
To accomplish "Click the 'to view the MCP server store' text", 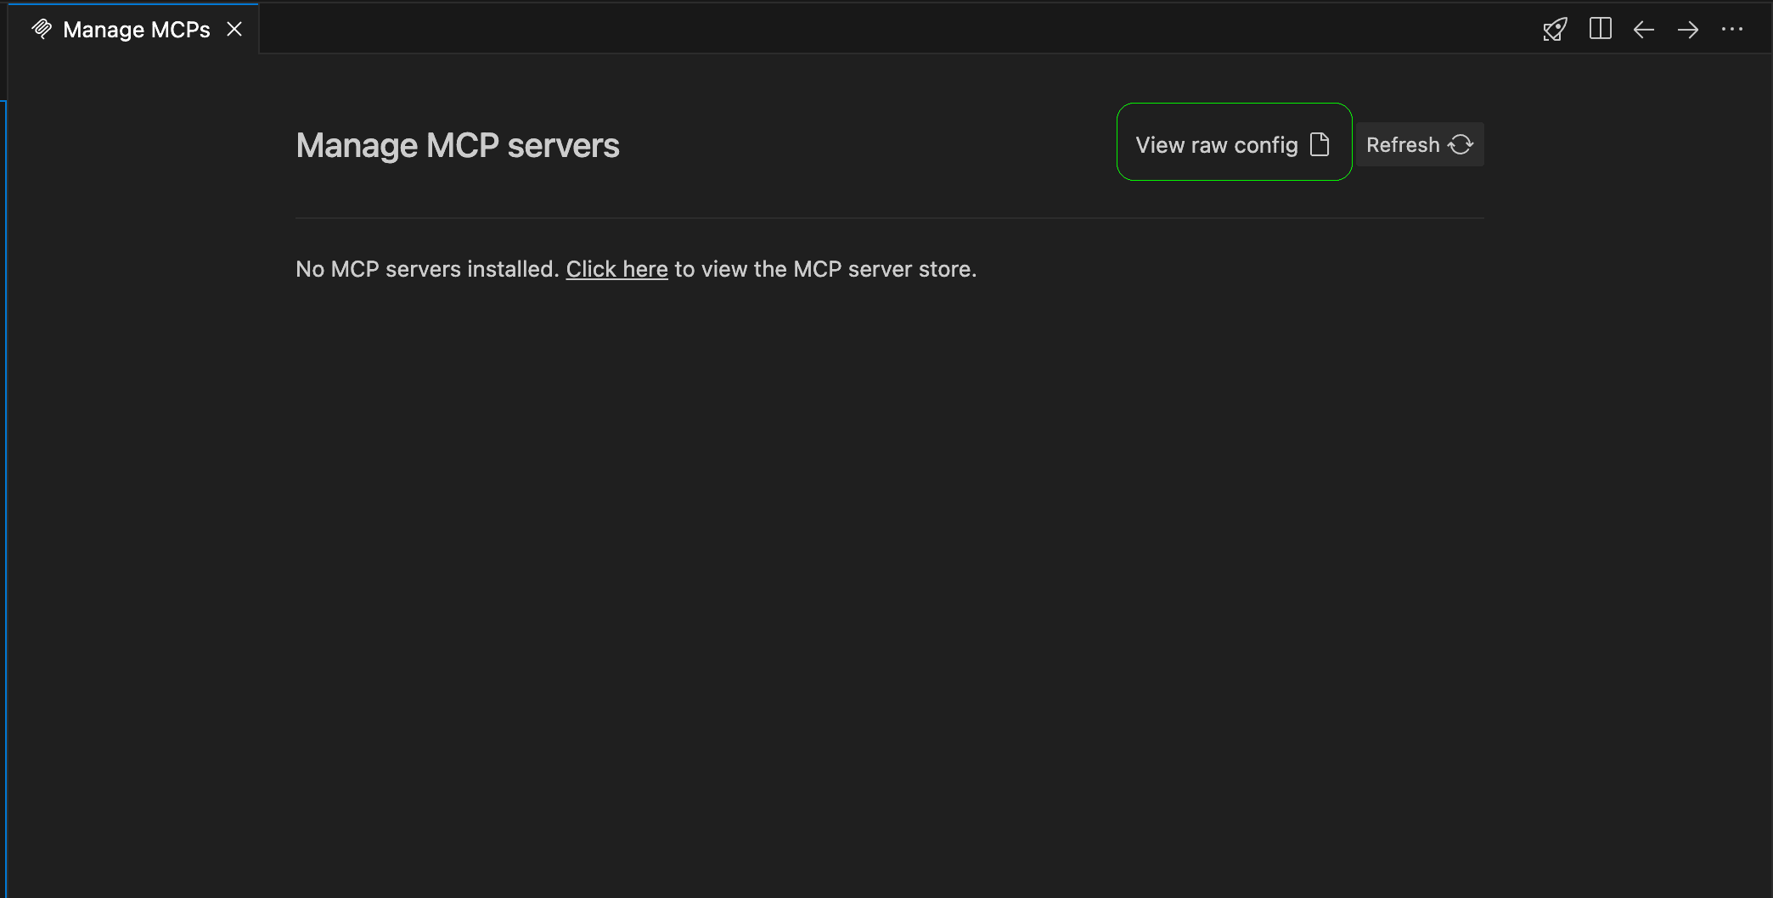I will (825, 269).
